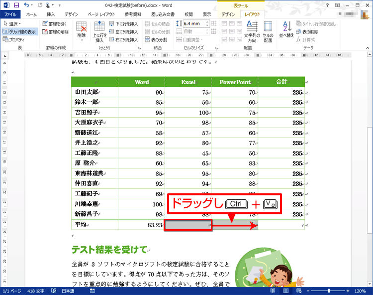This screenshot has width=373, height=295.
Task: Click the Redo button in the quick access toolbar
Action: pyautogui.click(x=40, y=5)
